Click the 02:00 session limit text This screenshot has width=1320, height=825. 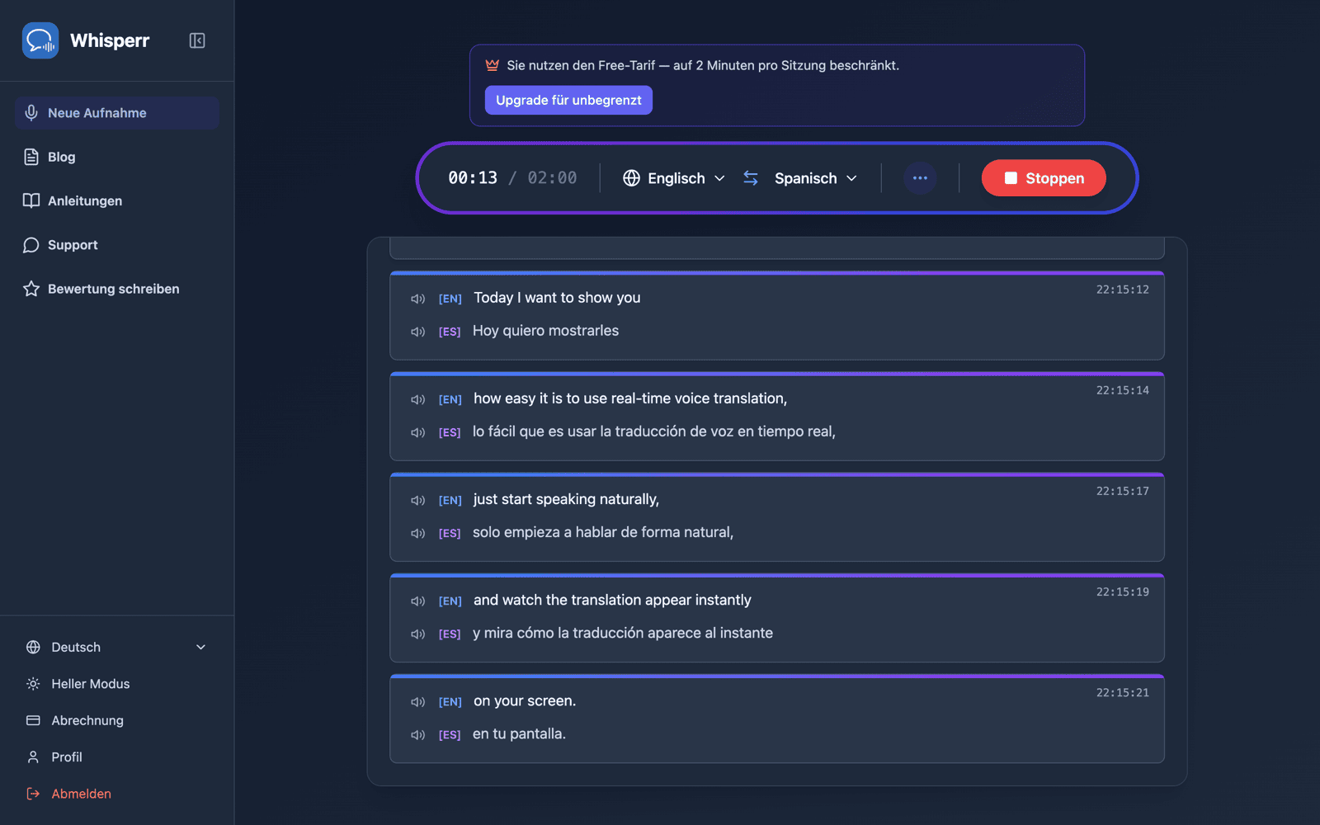point(552,178)
